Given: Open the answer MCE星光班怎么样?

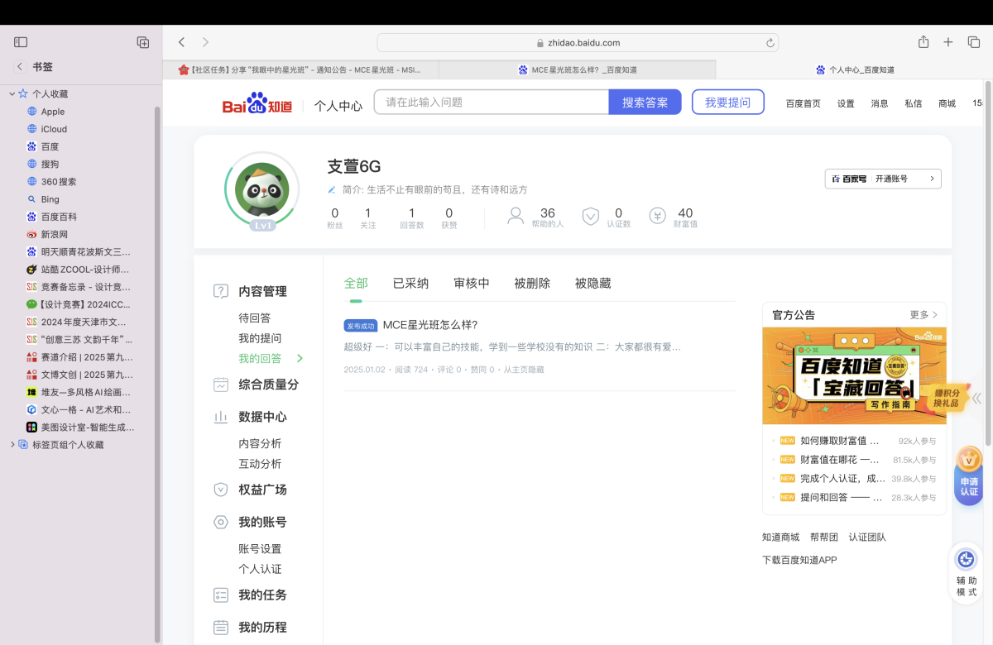Looking at the screenshot, I should click(x=430, y=325).
